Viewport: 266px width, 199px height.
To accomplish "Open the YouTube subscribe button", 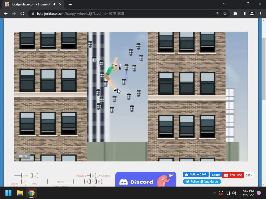I will [233, 175].
